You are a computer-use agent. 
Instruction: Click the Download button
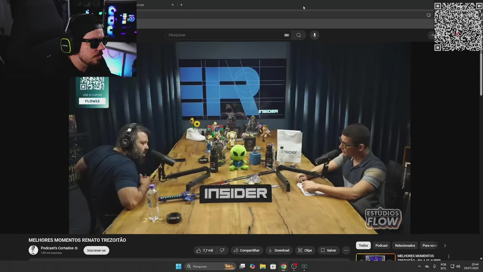click(x=278, y=250)
